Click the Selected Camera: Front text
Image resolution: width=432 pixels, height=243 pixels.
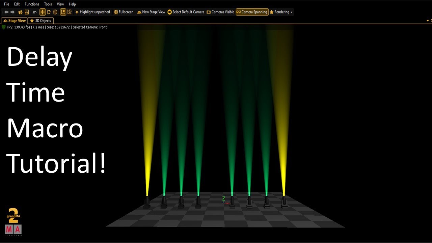pyautogui.click(x=90, y=27)
